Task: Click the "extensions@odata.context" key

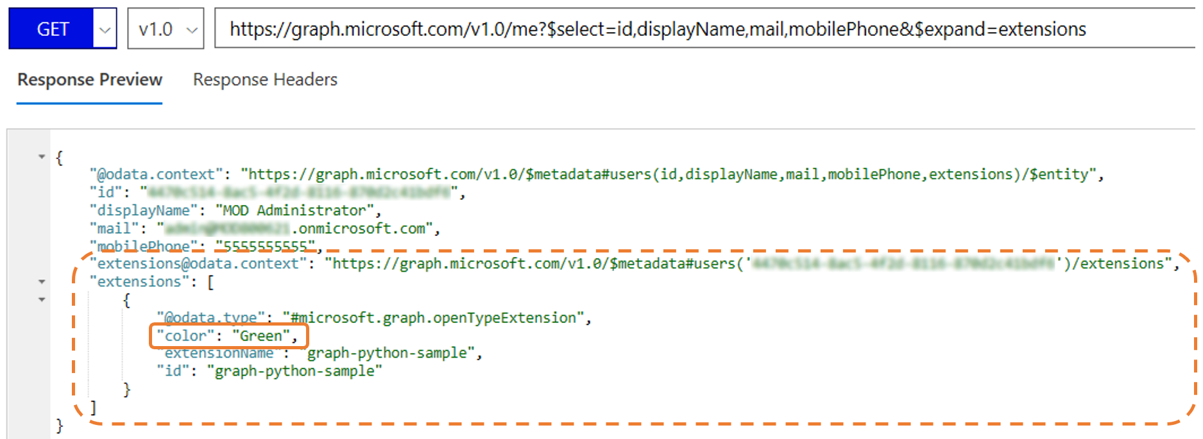Action: coord(198,263)
